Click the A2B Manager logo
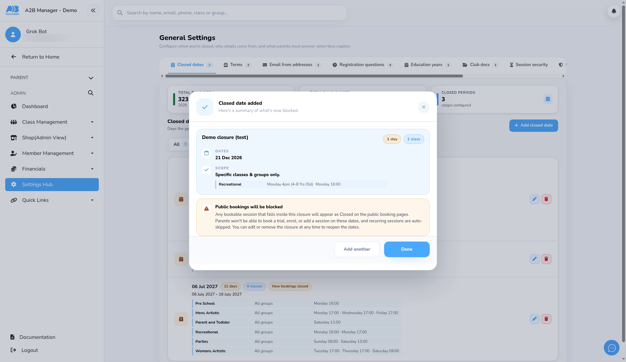Image resolution: width=626 pixels, height=362 pixels. click(12, 10)
